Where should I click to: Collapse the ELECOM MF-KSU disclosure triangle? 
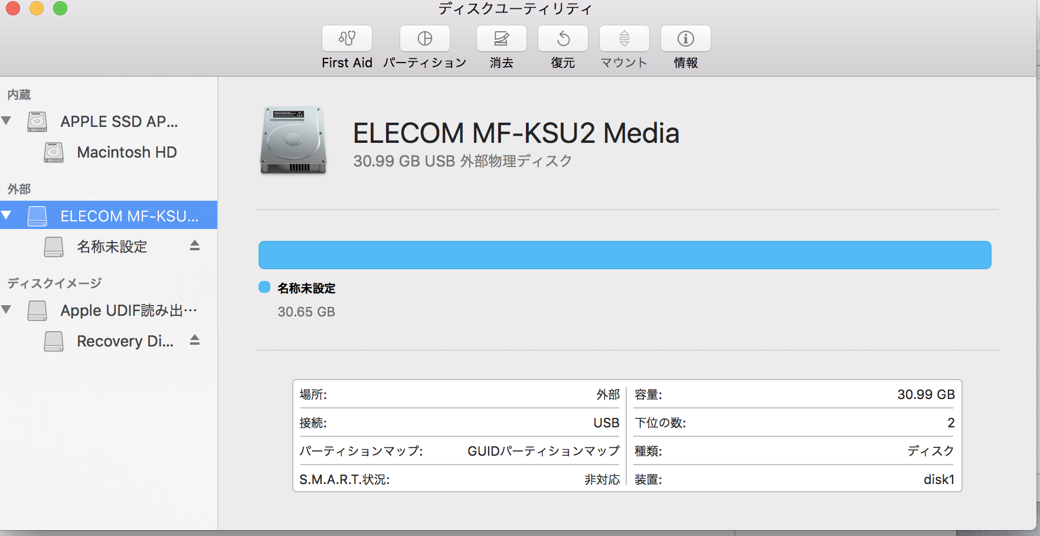pyautogui.click(x=6, y=215)
